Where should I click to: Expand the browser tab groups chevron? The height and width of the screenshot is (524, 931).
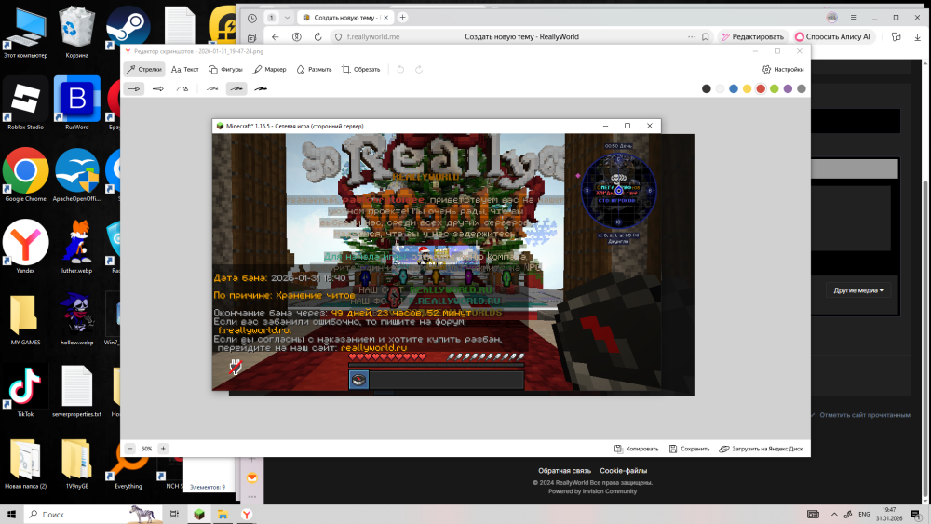click(x=288, y=18)
